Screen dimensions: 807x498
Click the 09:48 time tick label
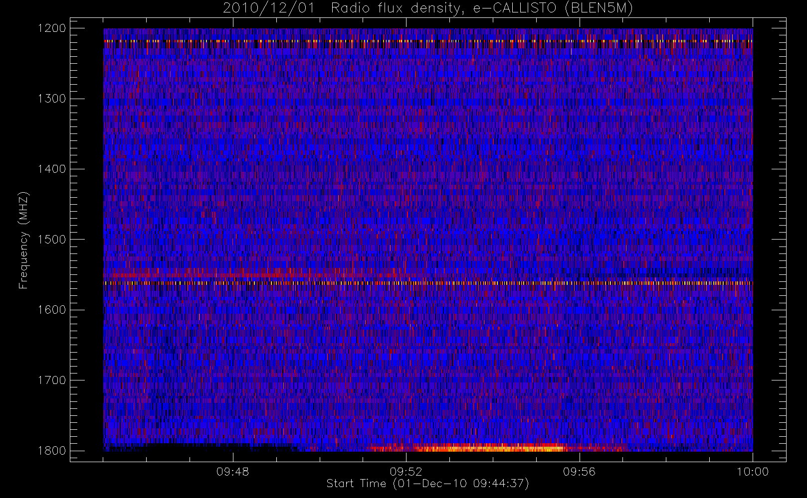[233, 472]
